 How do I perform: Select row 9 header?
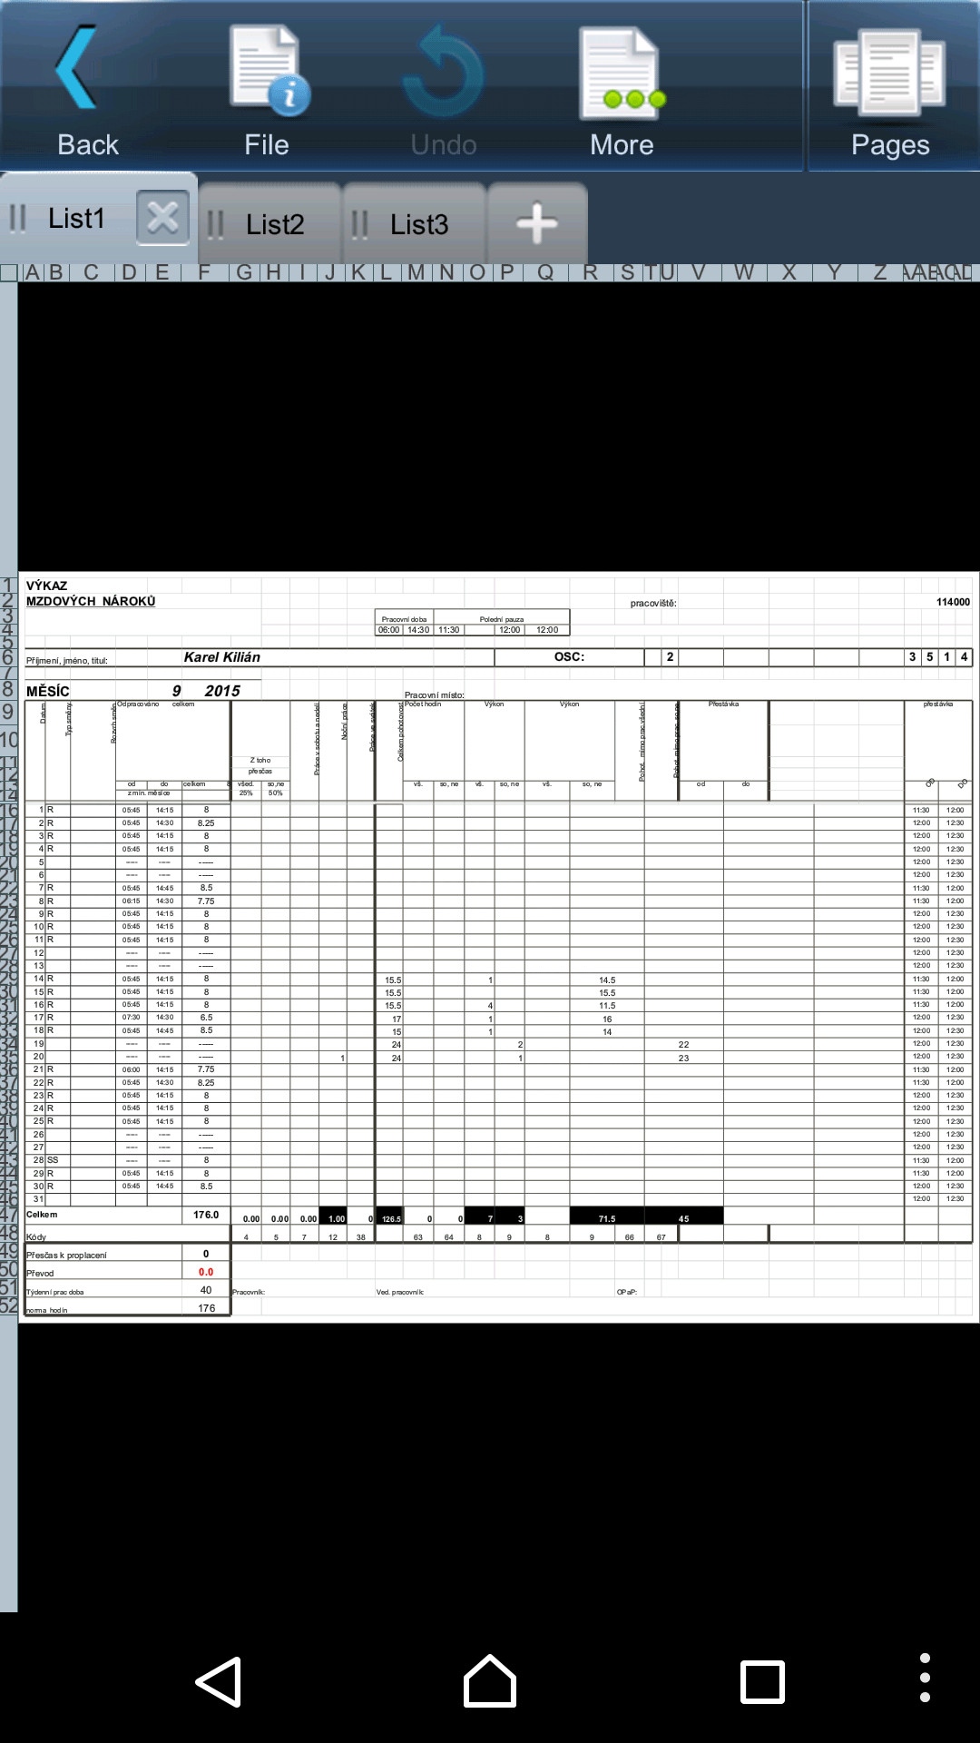8,713
